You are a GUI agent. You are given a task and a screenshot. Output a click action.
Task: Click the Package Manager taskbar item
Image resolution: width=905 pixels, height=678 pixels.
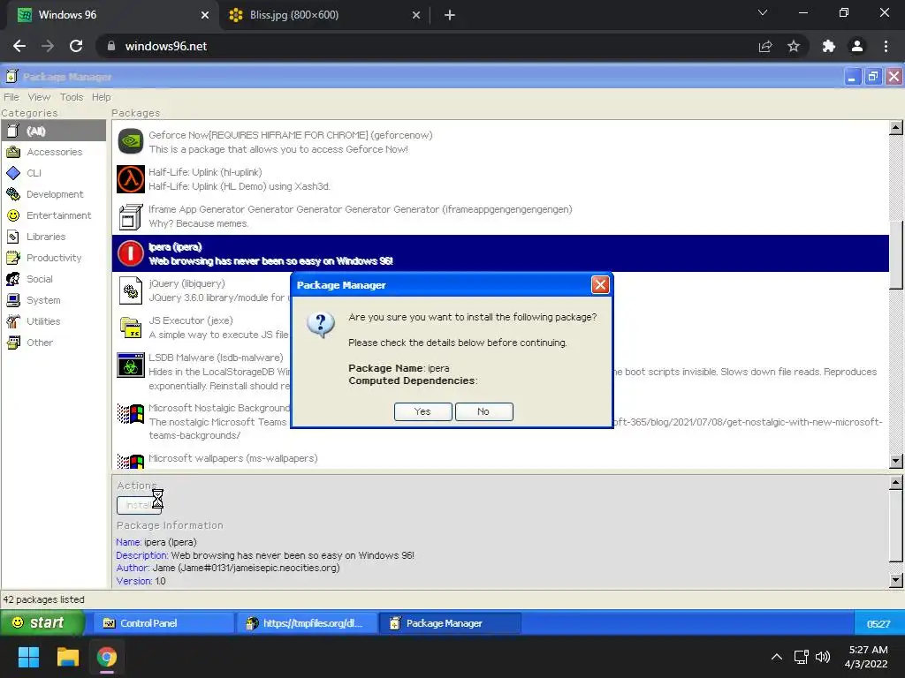(450, 623)
